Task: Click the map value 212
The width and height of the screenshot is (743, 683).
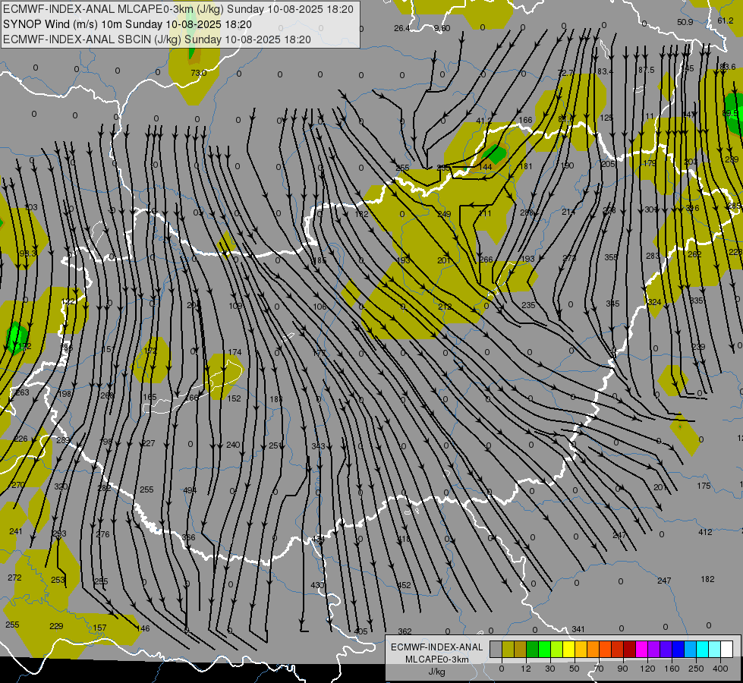Action: pyautogui.click(x=445, y=307)
